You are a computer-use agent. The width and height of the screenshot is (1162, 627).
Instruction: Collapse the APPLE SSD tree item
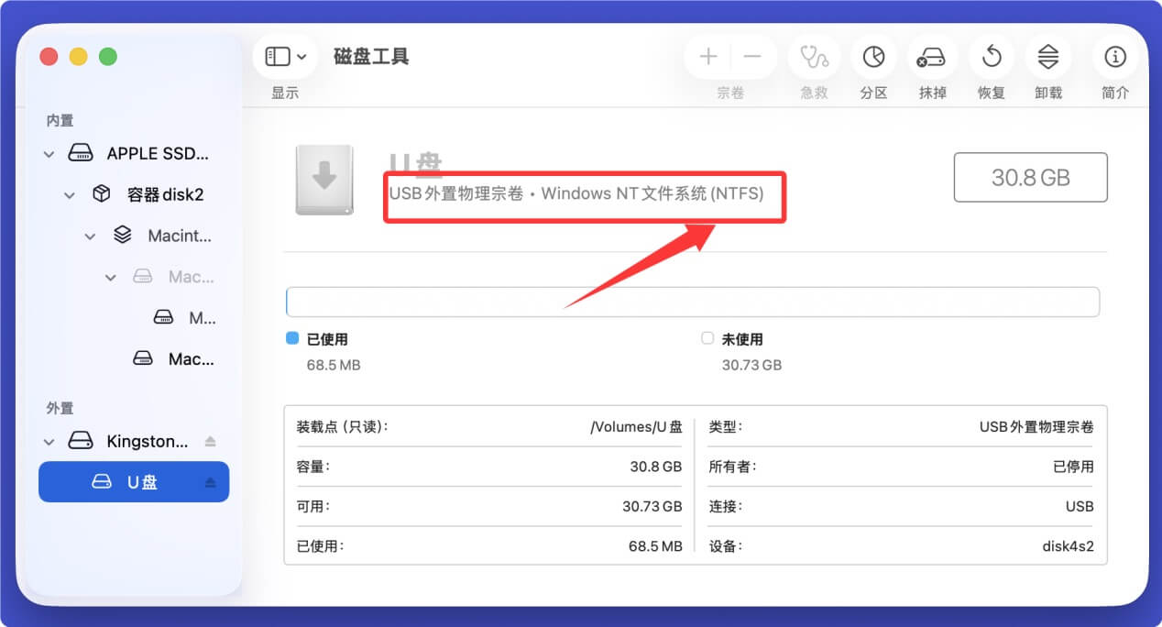pyautogui.click(x=49, y=153)
